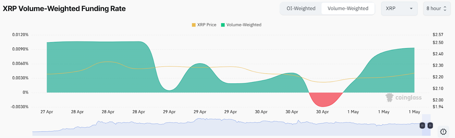The height and width of the screenshot is (138, 455).
Task: Click the first 27 Apr date label
Action: [x=47, y=112]
